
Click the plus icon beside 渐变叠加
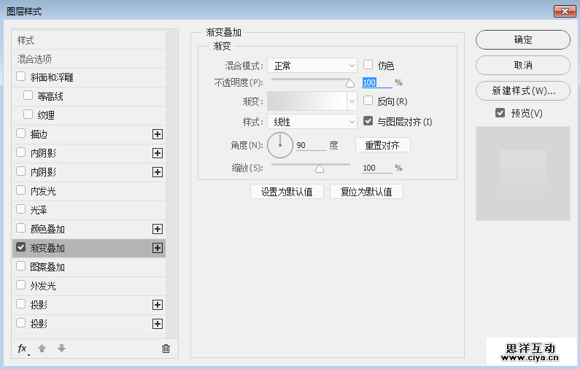157,248
